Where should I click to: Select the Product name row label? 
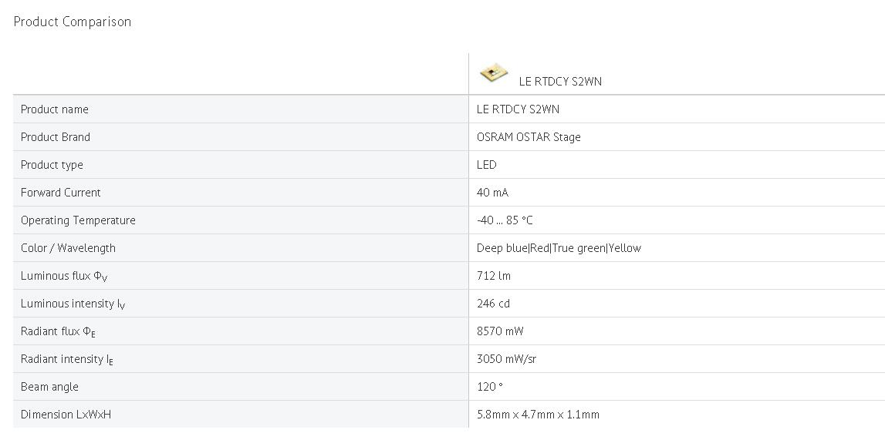[x=55, y=109]
